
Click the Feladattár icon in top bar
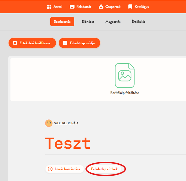[72, 7]
